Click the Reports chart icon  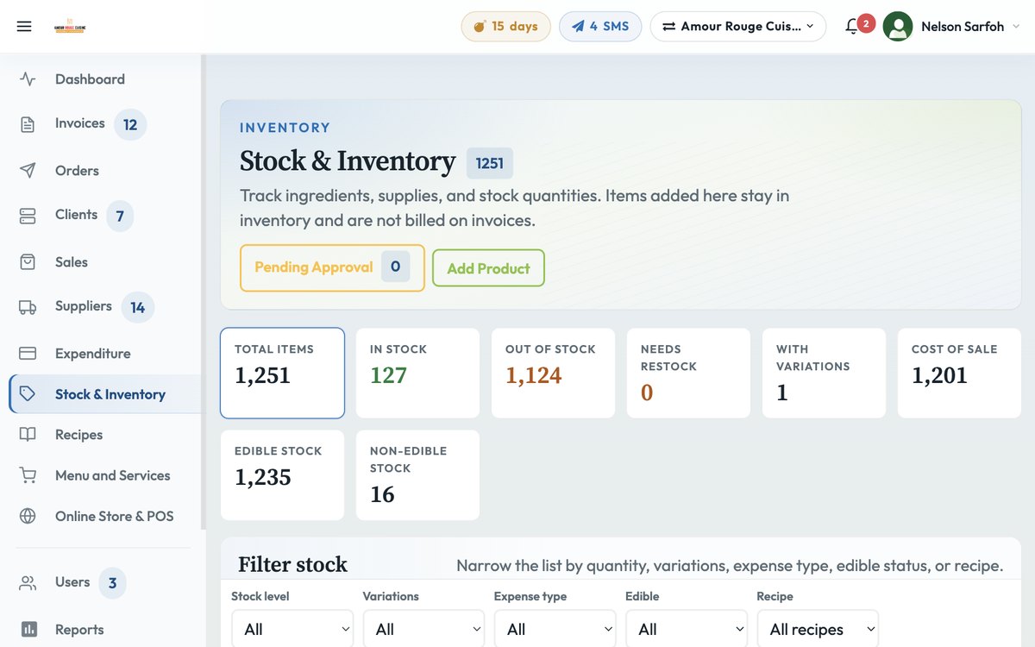[28, 630]
